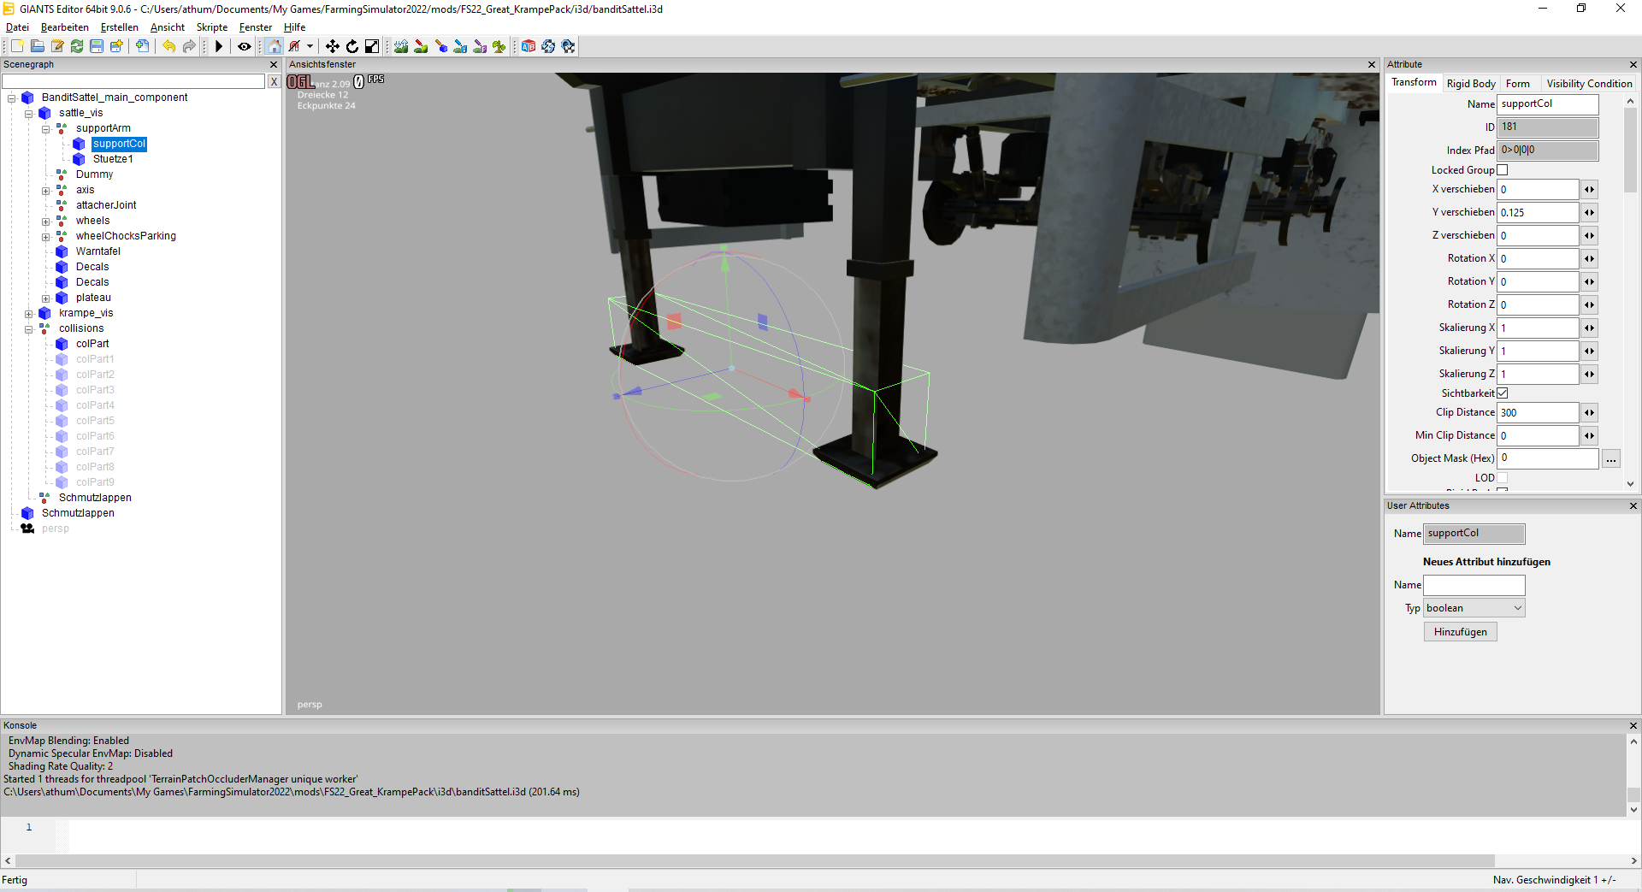Click the eye visibility icon in toolbar

pos(245,46)
